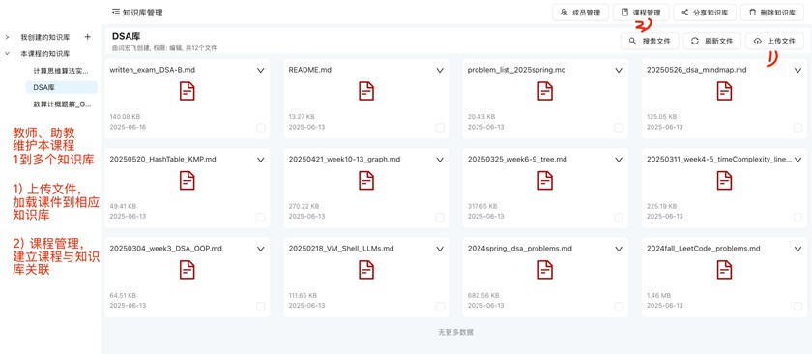Expand the 我创建的知识库 tree node
The image size is (812, 354).
coord(8,37)
